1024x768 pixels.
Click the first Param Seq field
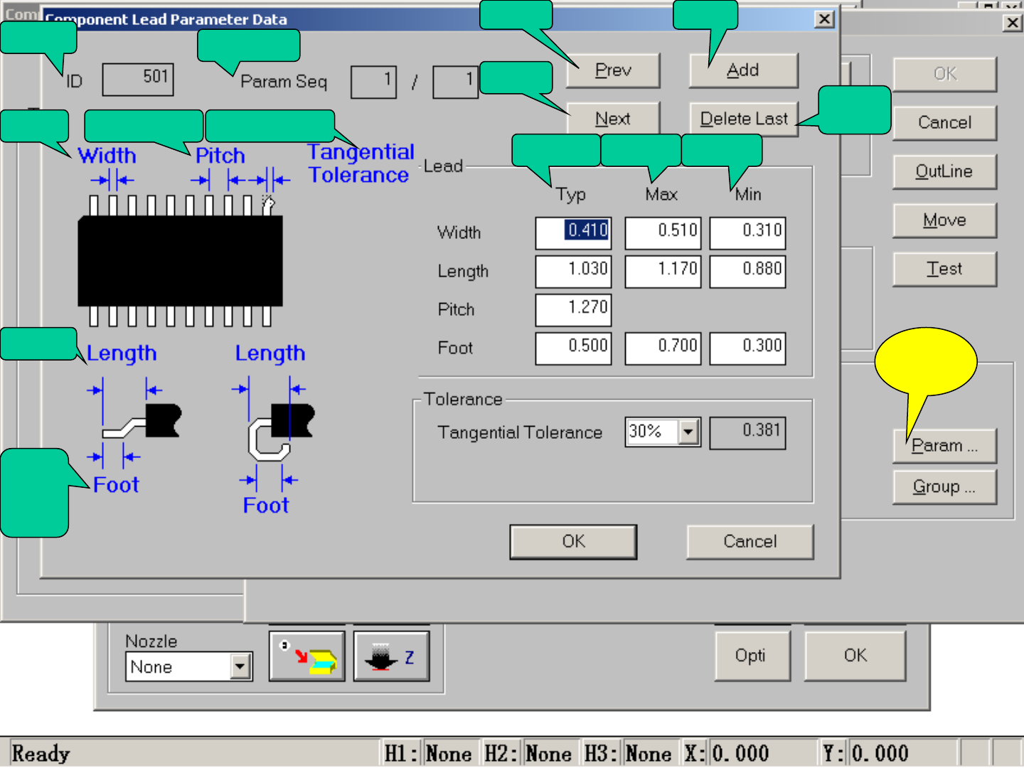[374, 82]
